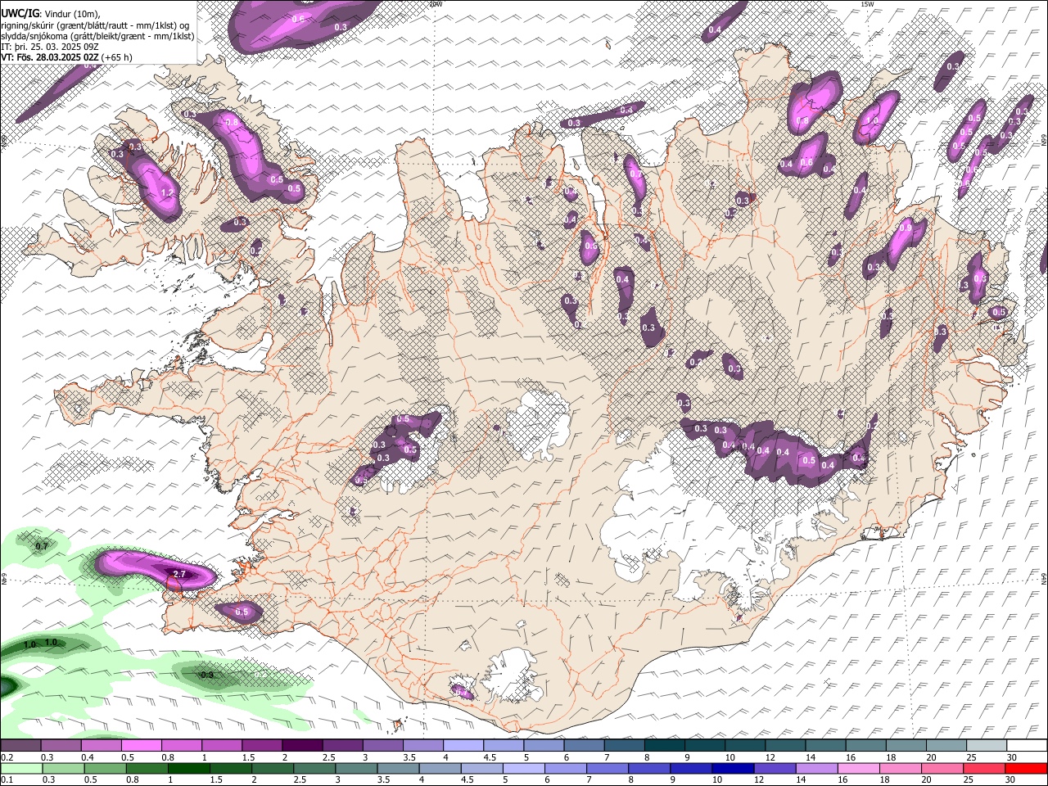
Task: Click the 1.2 snowfall value in Westfjords
Action: pos(168,192)
